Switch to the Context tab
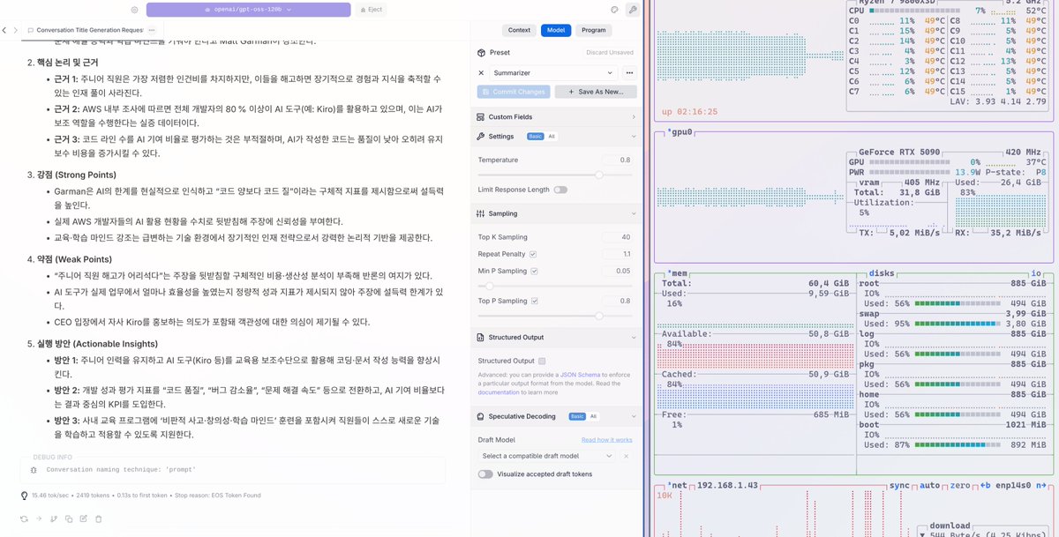Screen dimensions: 1059x537 click(519, 29)
